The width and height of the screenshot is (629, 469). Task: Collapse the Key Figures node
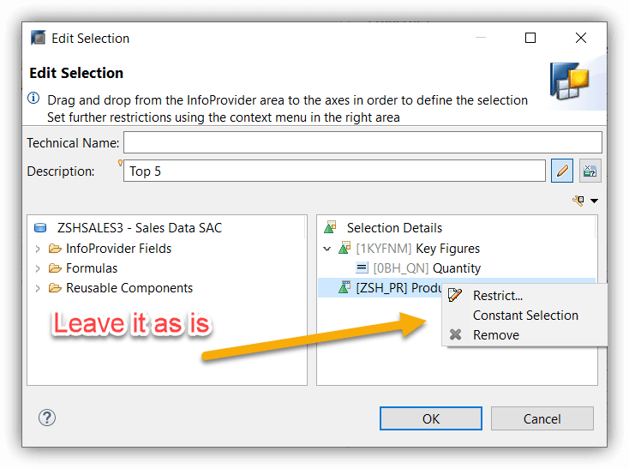327,249
